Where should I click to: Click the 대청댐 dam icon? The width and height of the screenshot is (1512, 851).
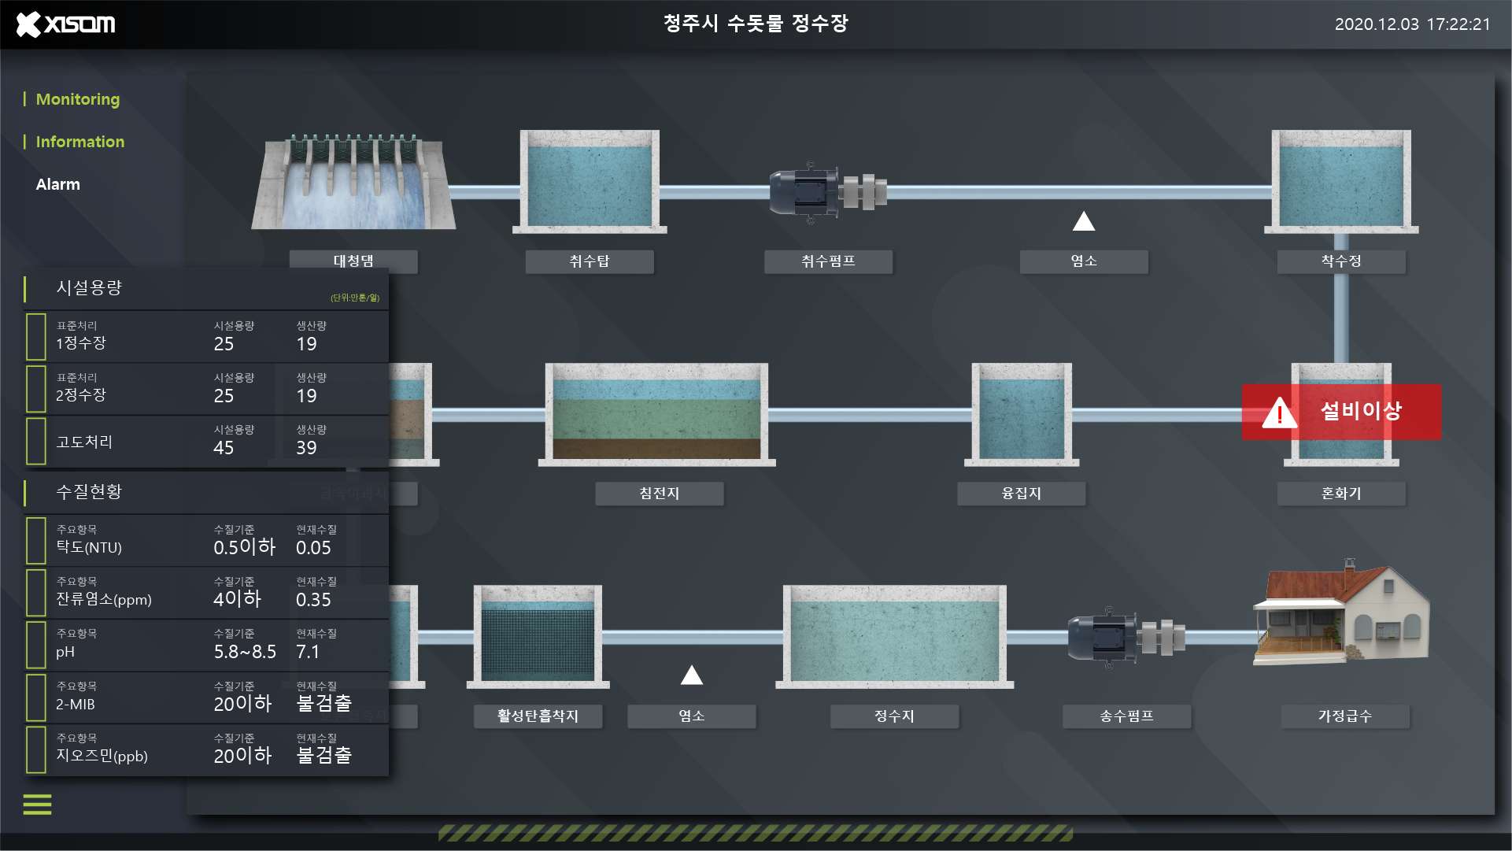(353, 182)
